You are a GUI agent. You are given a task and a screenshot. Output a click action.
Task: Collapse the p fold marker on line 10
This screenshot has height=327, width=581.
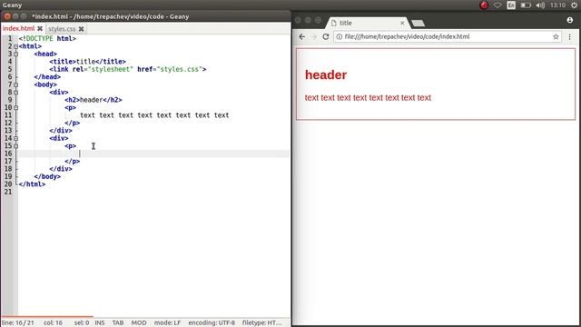(x=15, y=108)
